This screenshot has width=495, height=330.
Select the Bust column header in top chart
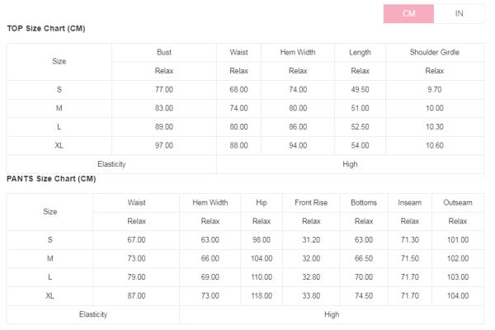[x=164, y=53]
